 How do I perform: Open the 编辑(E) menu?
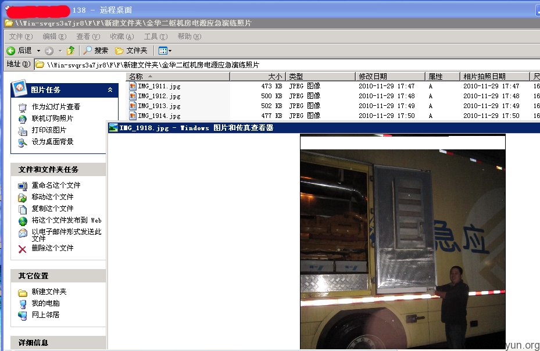click(55, 37)
